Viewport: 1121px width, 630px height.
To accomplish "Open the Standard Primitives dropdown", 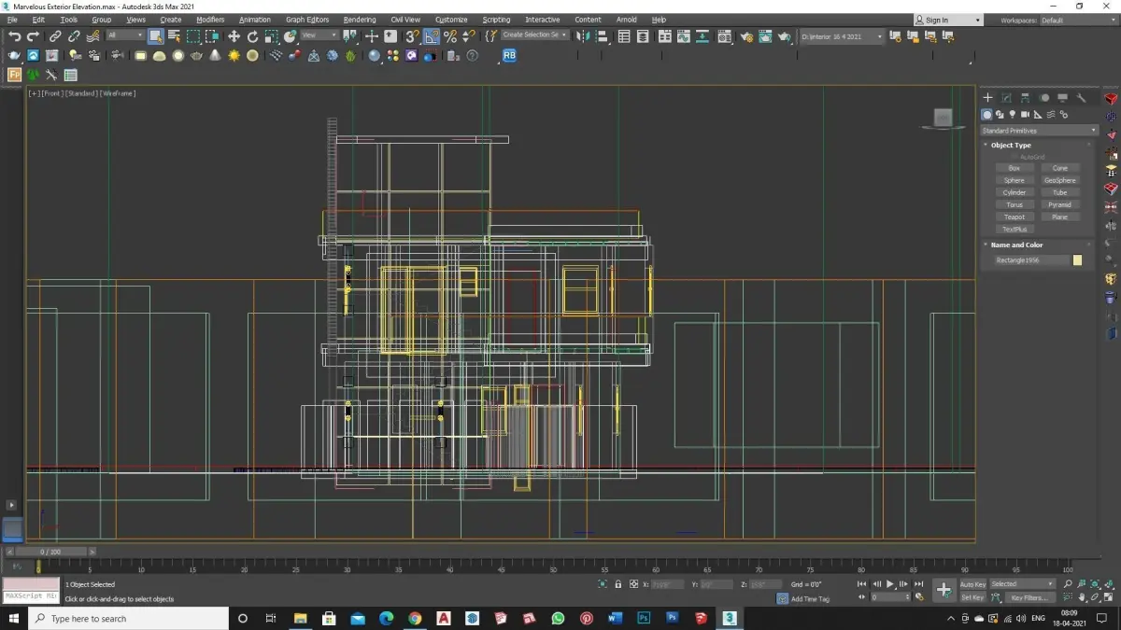I will 1039,131.
